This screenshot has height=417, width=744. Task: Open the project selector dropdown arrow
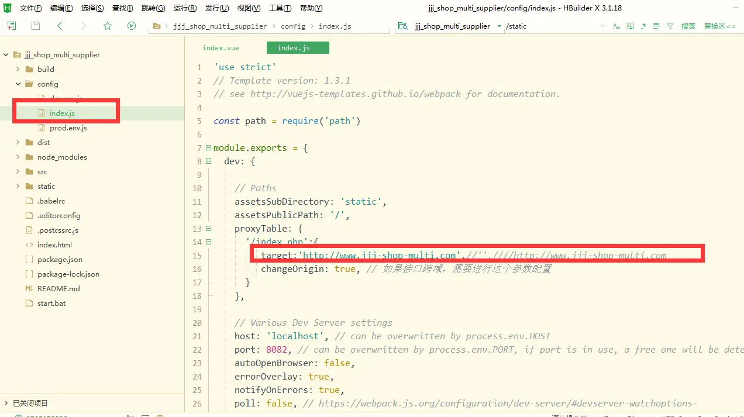coord(500,26)
